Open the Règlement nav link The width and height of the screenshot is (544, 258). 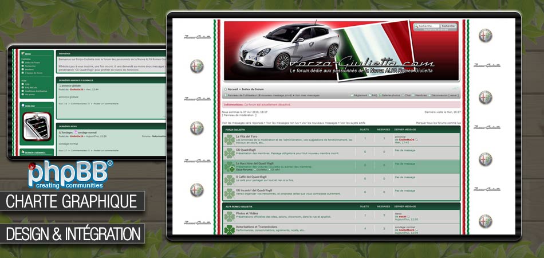360,95
